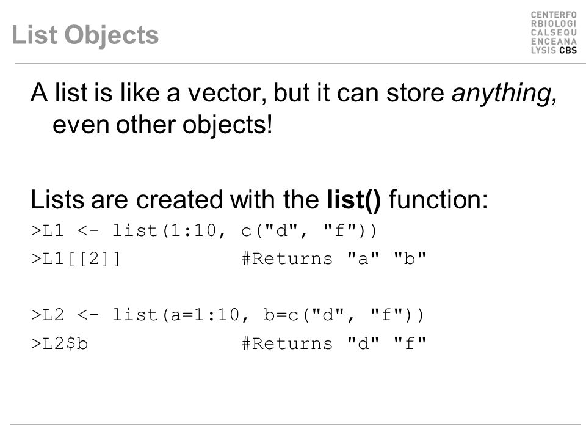Screen dimensions: 586x440
Task: Click the b=c("d", "f") argument
Action: pyautogui.click(x=344, y=315)
